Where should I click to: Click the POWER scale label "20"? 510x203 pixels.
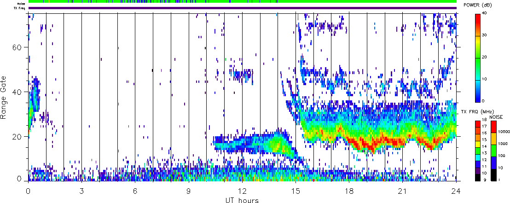coord(485,57)
